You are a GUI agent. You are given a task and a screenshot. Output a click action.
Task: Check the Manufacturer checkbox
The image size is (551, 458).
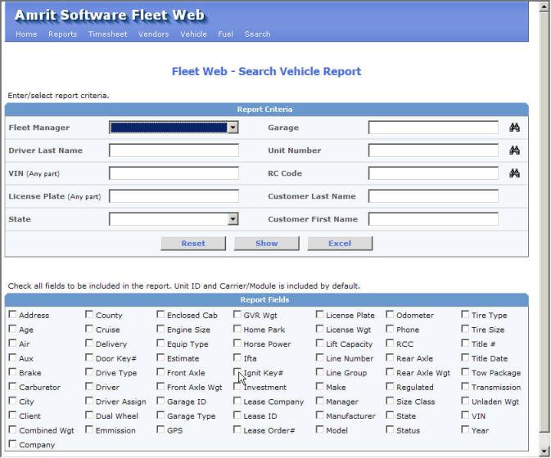319,415
